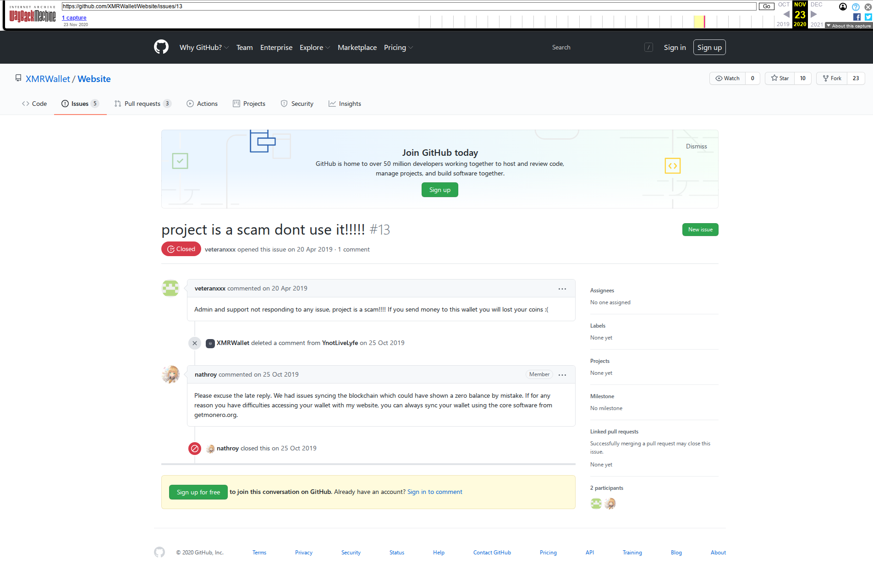Expand the Explore menu in the header

pos(314,47)
